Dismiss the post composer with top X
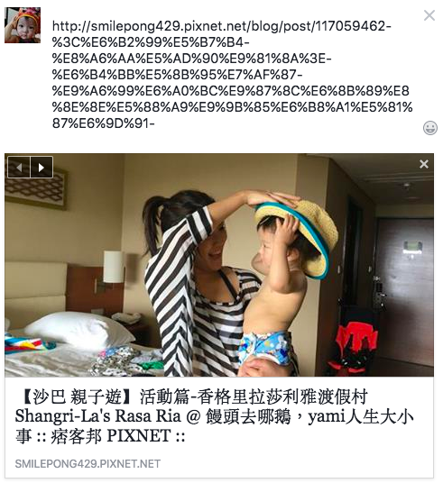Image resolution: width=443 pixels, height=483 pixels. [429, 15]
